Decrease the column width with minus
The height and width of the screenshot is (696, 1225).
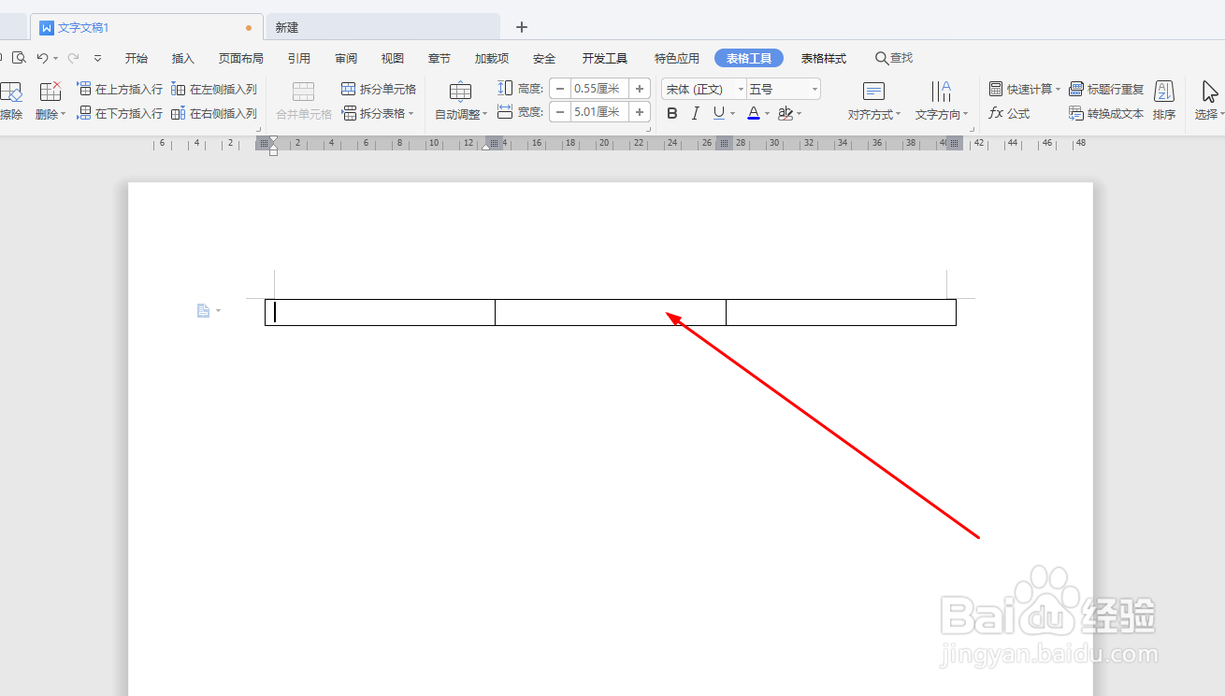[560, 112]
